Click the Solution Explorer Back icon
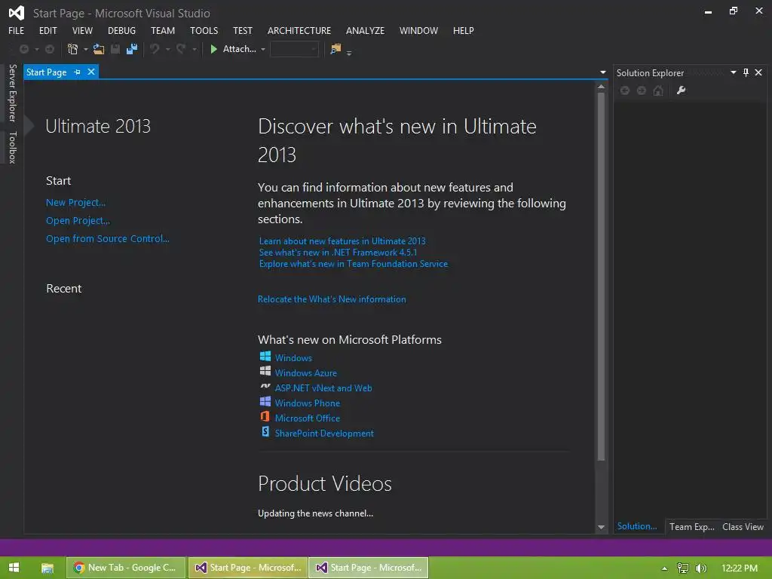This screenshot has width=772, height=579. click(x=625, y=90)
